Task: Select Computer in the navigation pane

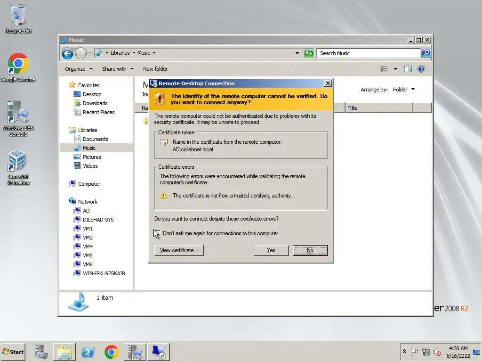Action: tap(89, 184)
